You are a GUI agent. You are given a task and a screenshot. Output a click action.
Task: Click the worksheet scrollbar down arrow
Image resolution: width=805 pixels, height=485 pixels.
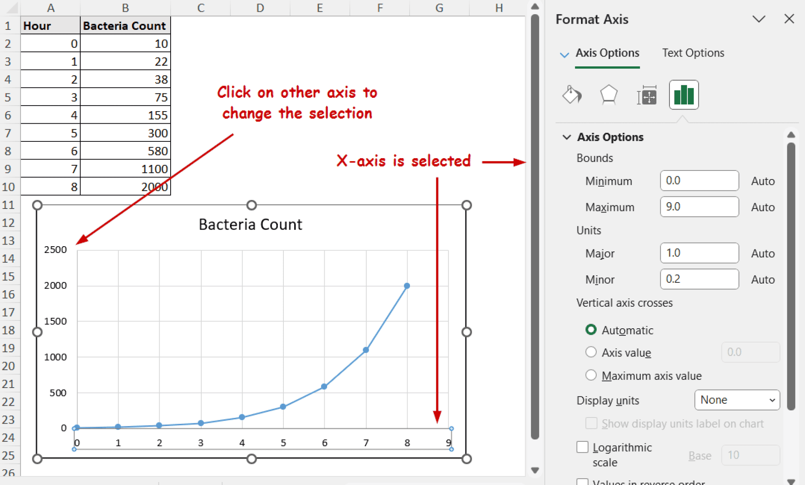pyautogui.click(x=535, y=470)
